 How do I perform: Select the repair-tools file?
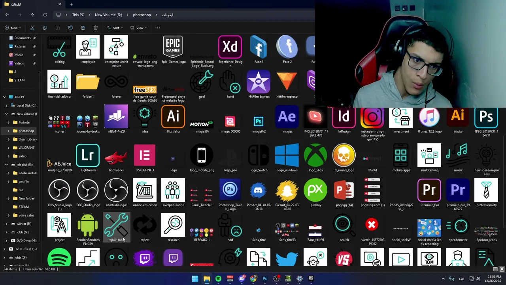[x=116, y=228]
